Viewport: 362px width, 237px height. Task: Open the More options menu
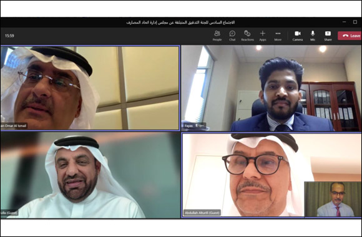tap(278, 36)
